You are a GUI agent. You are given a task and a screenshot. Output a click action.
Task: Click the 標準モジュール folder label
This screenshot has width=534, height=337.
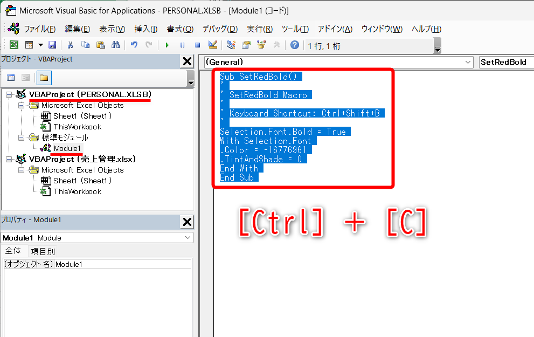pyautogui.click(x=65, y=137)
